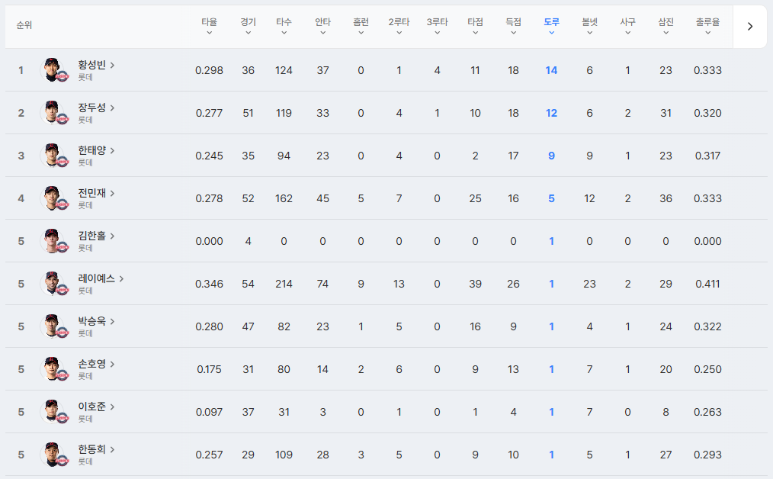This screenshot has height=479, width=773.
Task: Click the right arrow to show more columns
Action: pyautogui.click(x=750, y=27)
